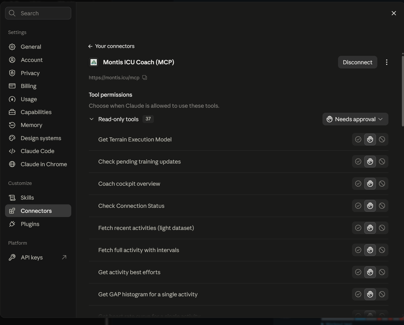Image resolution: width=404 pixels, height=325 pixels.
Task: Open Account settings
Action: 38,60
